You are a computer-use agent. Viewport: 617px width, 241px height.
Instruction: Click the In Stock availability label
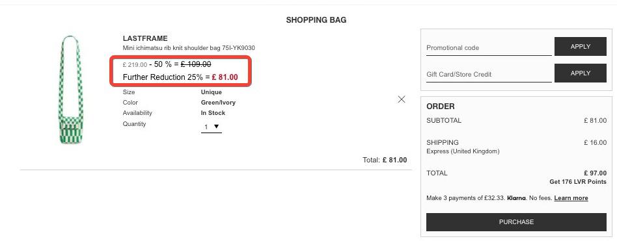click(213, 113)
